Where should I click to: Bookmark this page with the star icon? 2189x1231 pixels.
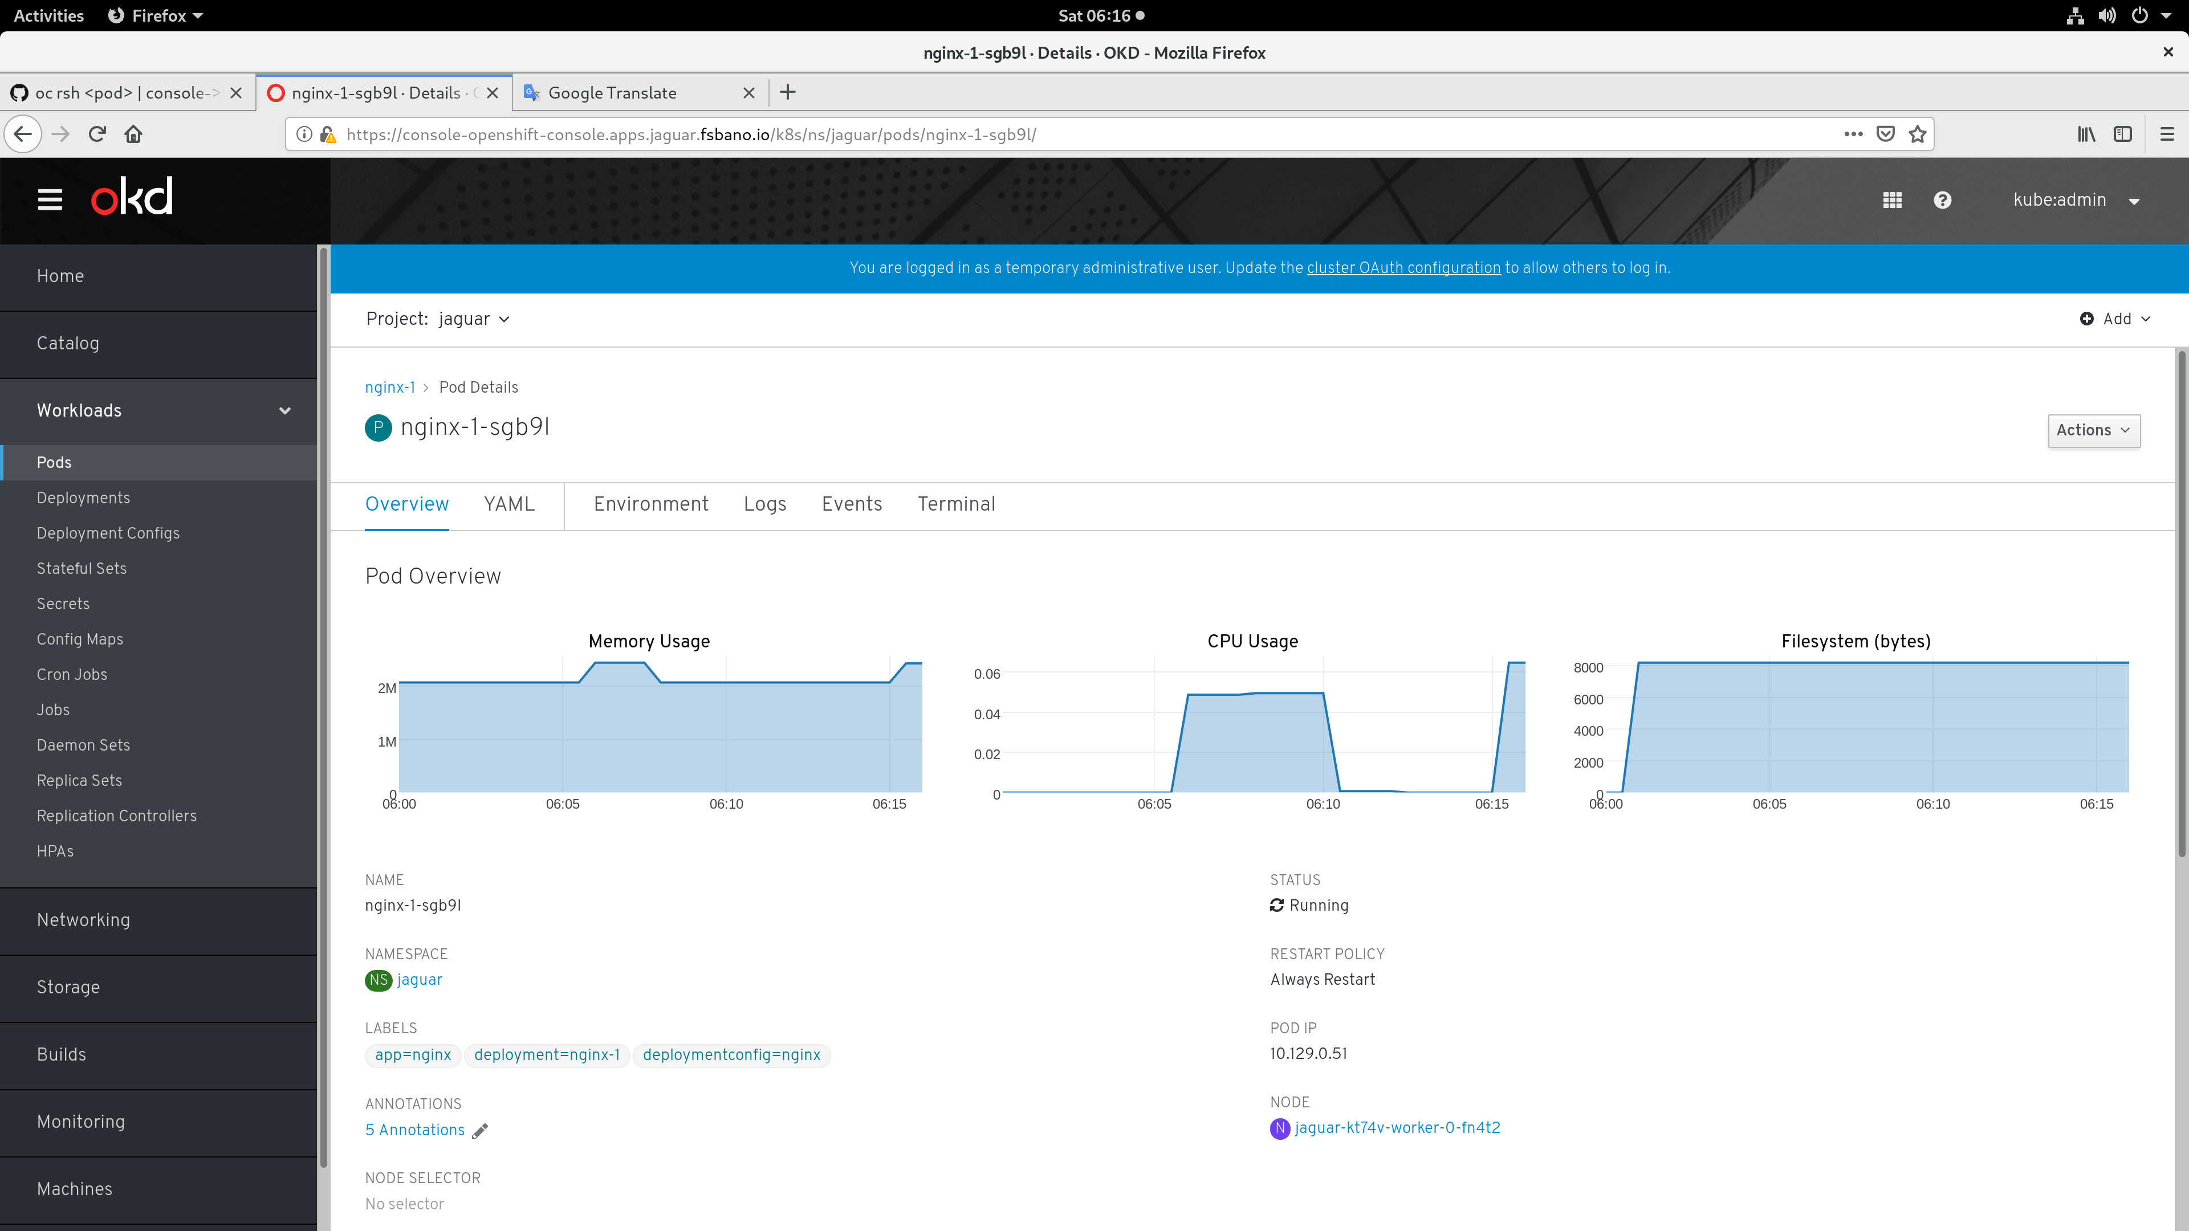(x=1917, y=133)
